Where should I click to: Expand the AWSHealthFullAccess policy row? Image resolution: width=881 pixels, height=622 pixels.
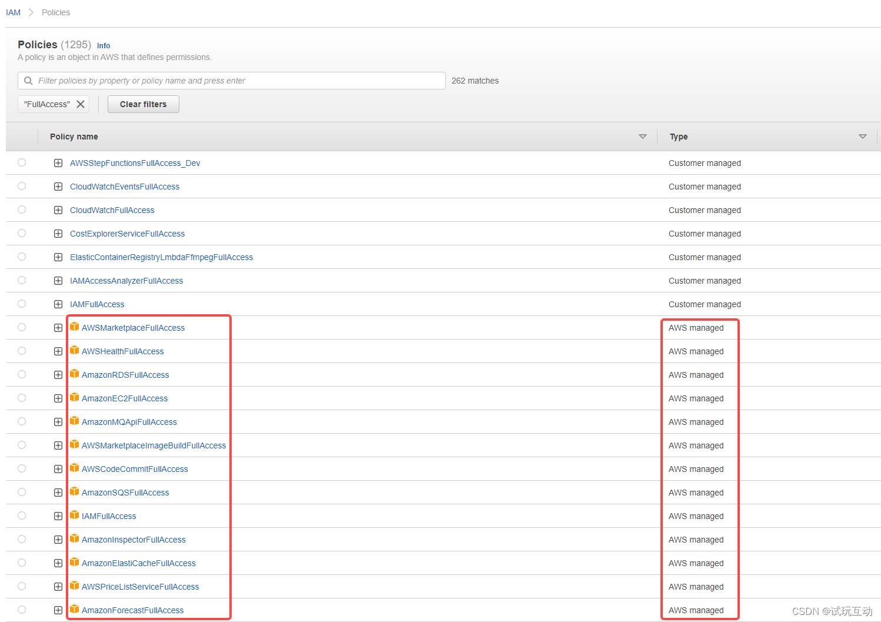(x=58, y=351)
